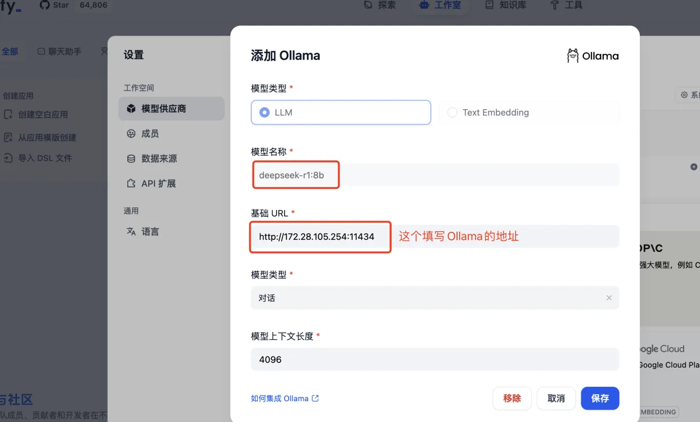
Task: Click the EMBEDDING tag badge
Action: pyautogui.click(x=658, y=412)
